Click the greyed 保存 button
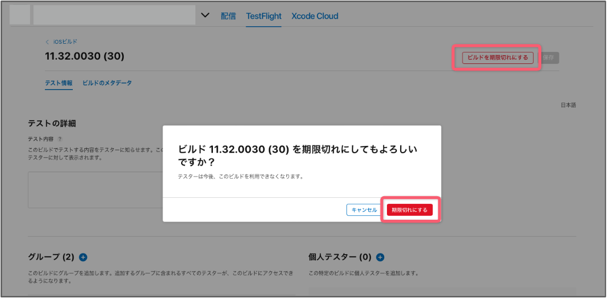The width and height of the screenshot is (607, 299). tap(548, 57)
